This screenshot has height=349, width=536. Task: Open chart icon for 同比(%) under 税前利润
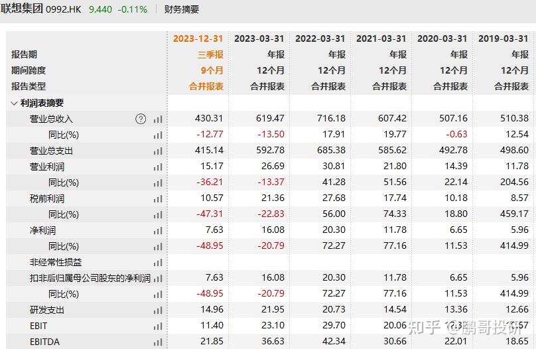[158, 215]
